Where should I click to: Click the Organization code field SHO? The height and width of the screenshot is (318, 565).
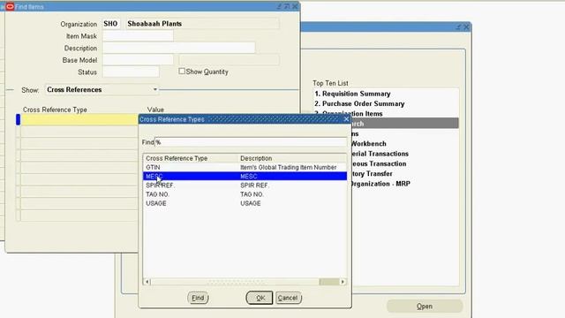click(x=111, y=24)
